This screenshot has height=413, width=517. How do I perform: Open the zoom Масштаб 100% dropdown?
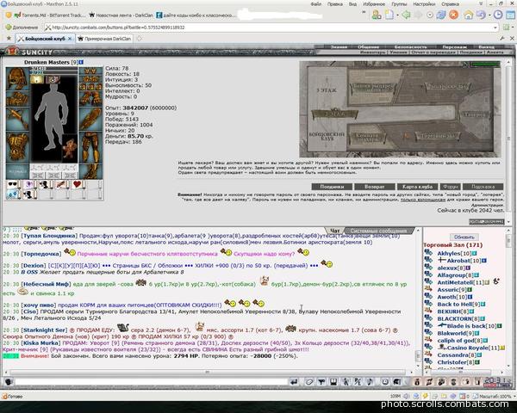click(495, 396)
